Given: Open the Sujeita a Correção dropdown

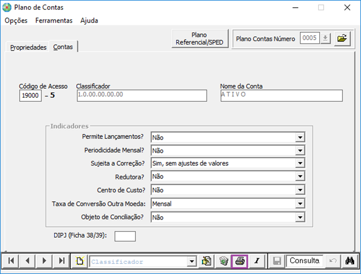Looking at the screenshot, I should pos(300,163).
